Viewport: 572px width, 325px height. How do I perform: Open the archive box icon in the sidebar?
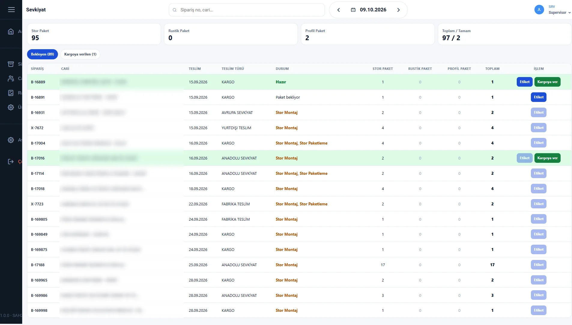click(x=11, y=64)
